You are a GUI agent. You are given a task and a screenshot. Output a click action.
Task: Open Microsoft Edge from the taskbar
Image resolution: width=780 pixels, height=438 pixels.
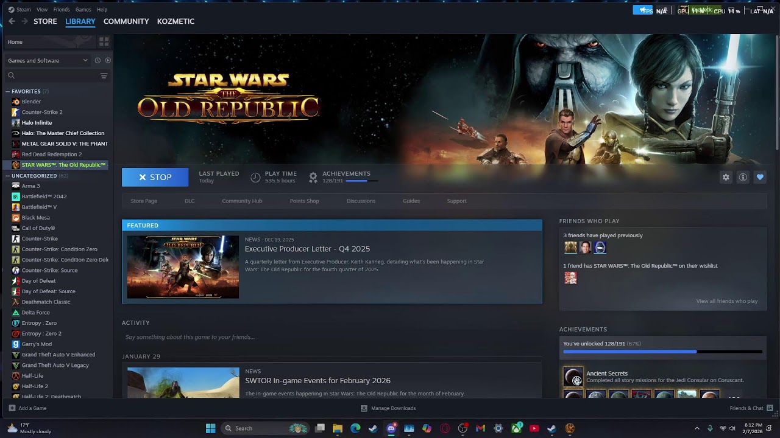[355, 428]
